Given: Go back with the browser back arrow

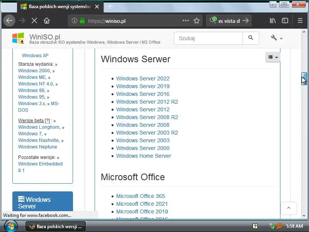Looking at the screenshot, I should [9, 20].
